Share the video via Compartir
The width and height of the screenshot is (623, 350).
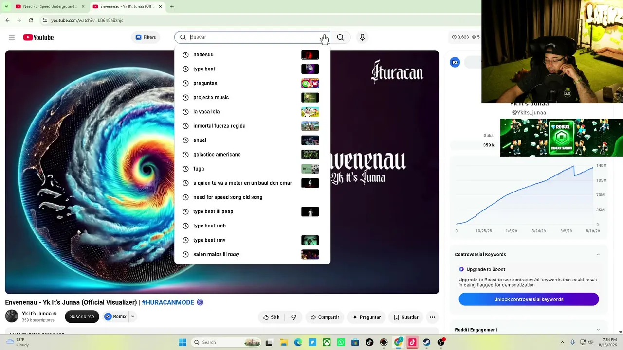coord(325,317)
